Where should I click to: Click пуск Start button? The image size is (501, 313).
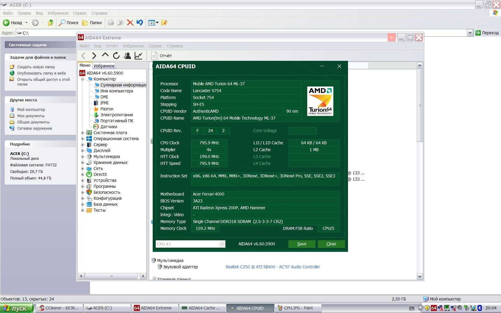(x=17, y=308)
